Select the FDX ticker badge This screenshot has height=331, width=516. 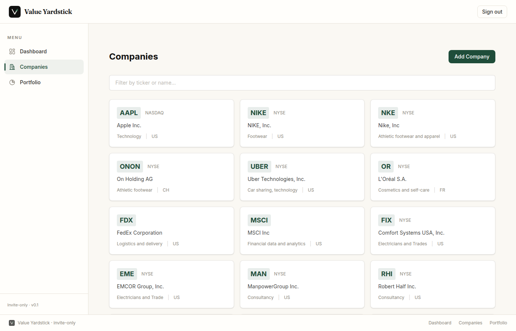(x=126, y=220)
